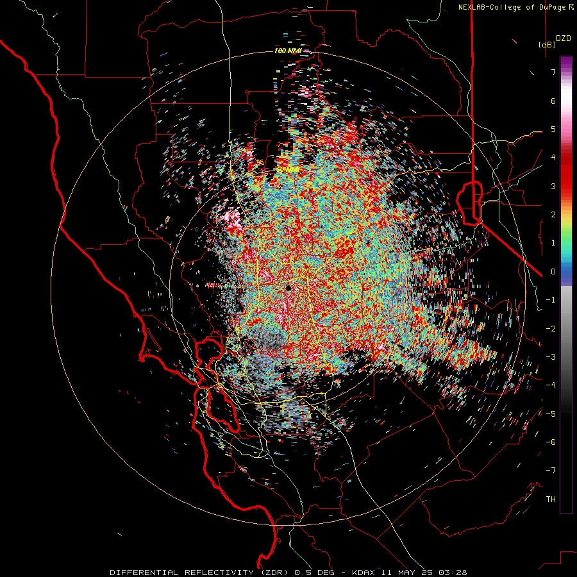
Task: Click the -7 tick label on the color scale
Action: (x=551, y=471)
